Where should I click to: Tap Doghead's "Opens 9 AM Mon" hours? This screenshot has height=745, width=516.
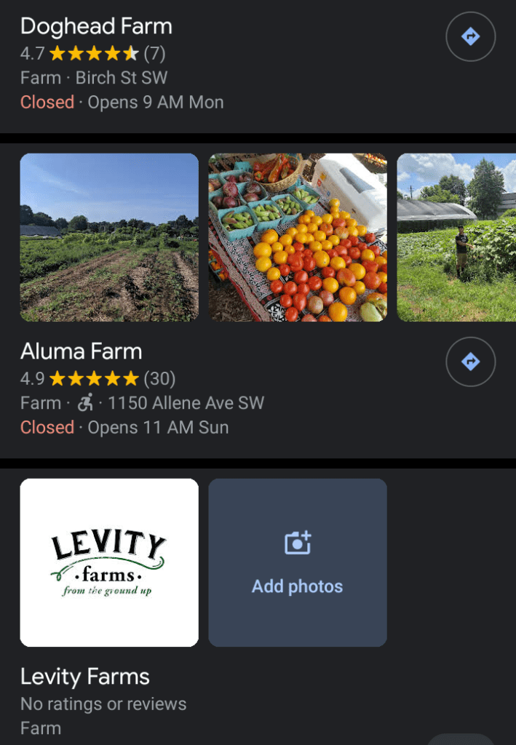click(156, 102)
